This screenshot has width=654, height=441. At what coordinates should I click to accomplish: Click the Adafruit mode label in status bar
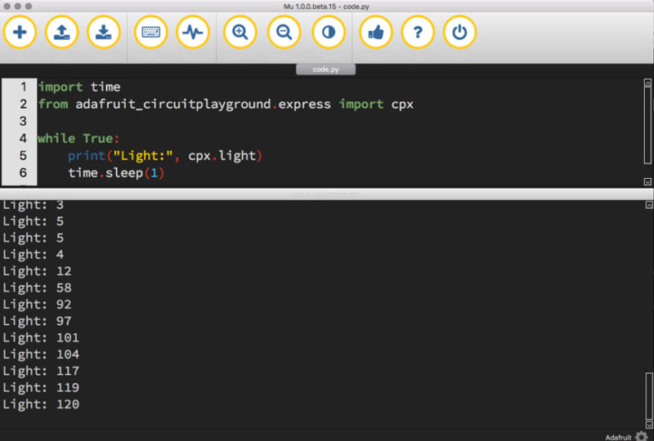tap(617, 436)
